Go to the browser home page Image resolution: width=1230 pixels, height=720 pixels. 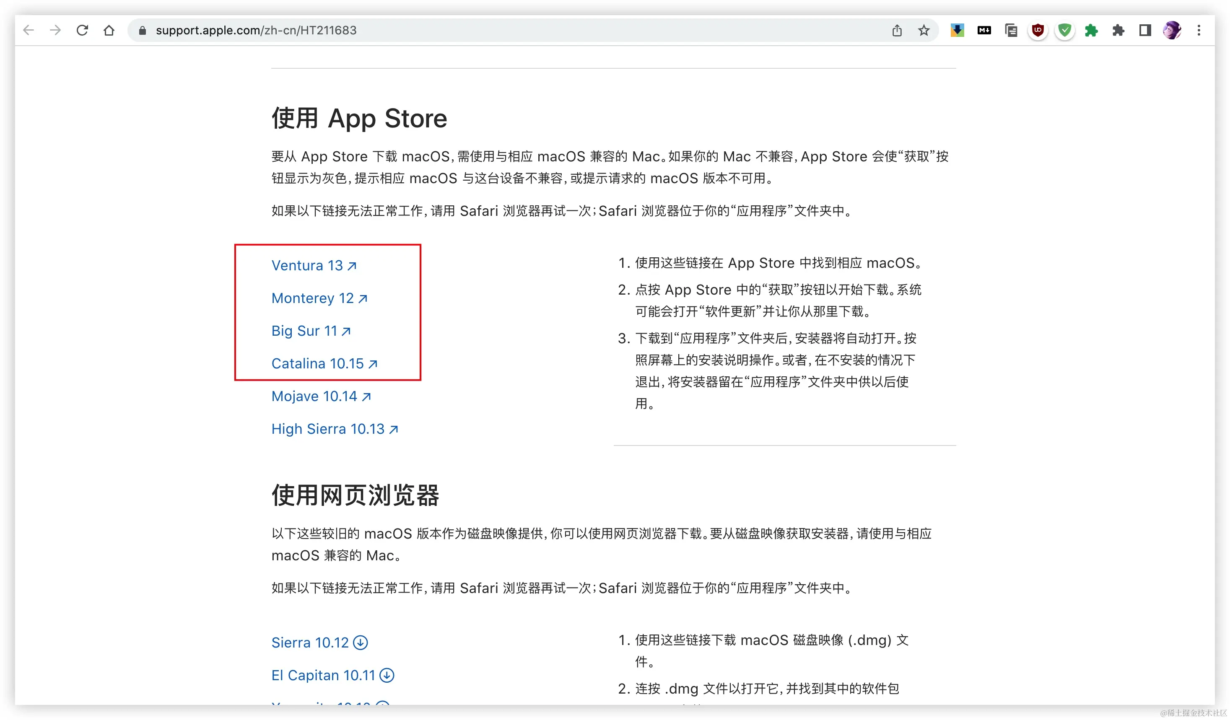pos(109,30)
